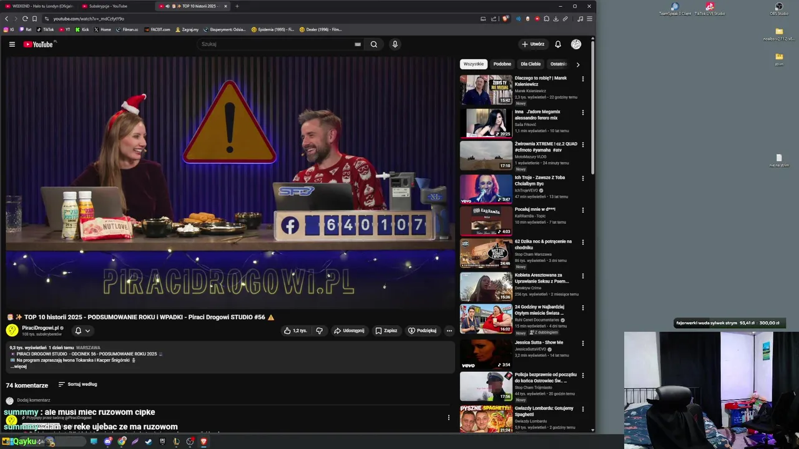The width and height of the screenshot is (799, 449).
Task: Open options for Jessica Sutta video
Action: click(583, 344)
